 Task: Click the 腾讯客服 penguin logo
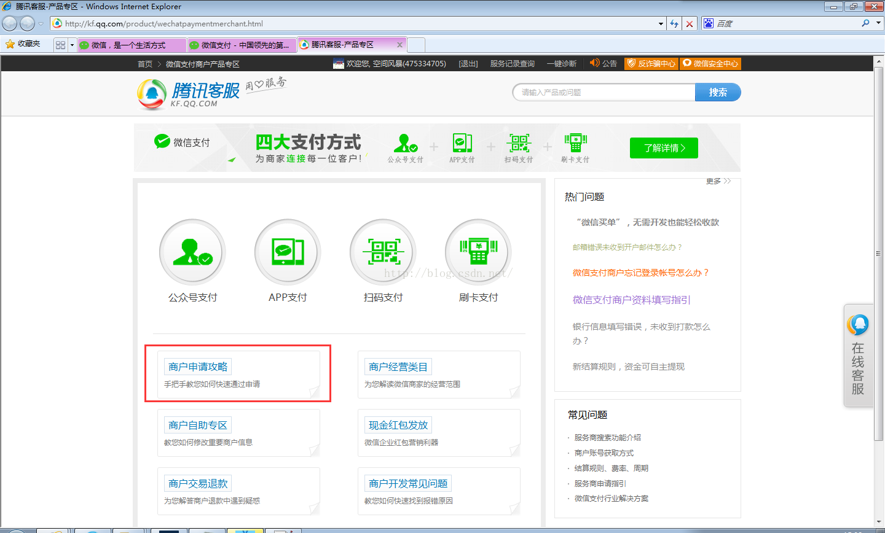tap(152, 95)
